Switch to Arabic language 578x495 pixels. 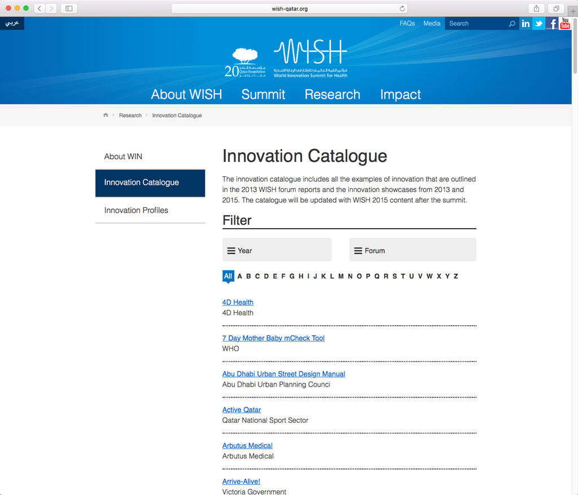(12, 23)
